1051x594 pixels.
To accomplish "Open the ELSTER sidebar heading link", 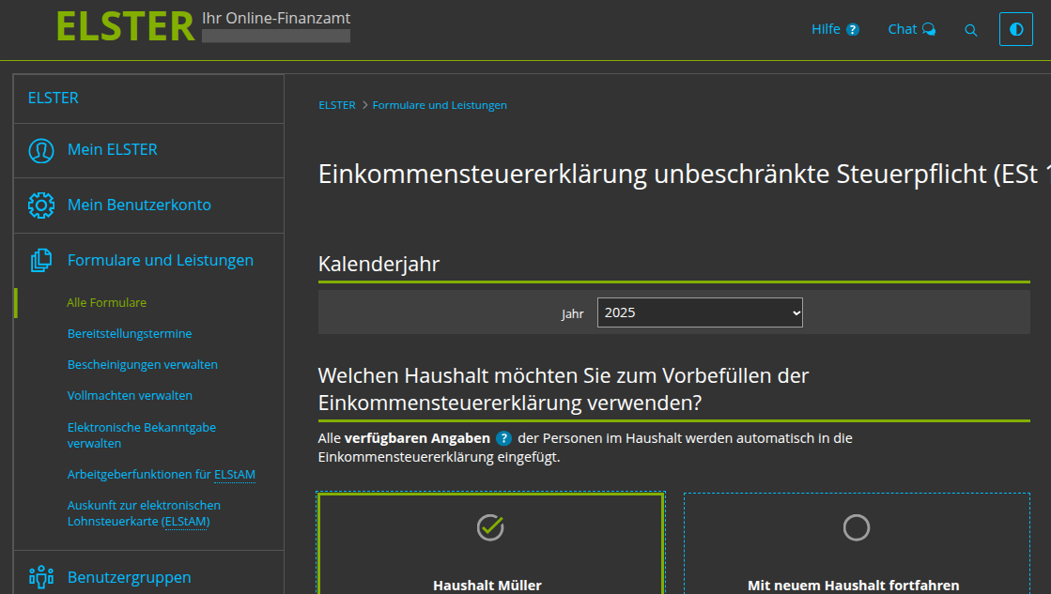I will 53,98.
